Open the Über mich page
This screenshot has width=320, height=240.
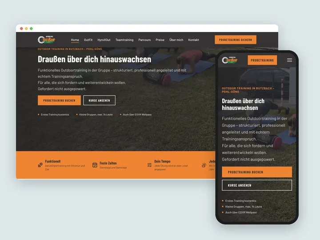(176, 40)
